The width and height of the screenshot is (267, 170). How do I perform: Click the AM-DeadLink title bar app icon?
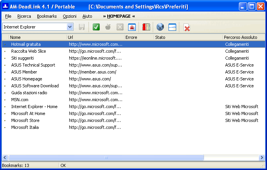coord(5,7)
